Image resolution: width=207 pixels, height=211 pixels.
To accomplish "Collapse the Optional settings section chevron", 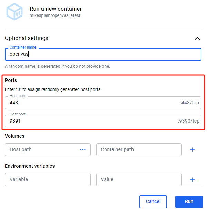I will [x=197, y=38].
